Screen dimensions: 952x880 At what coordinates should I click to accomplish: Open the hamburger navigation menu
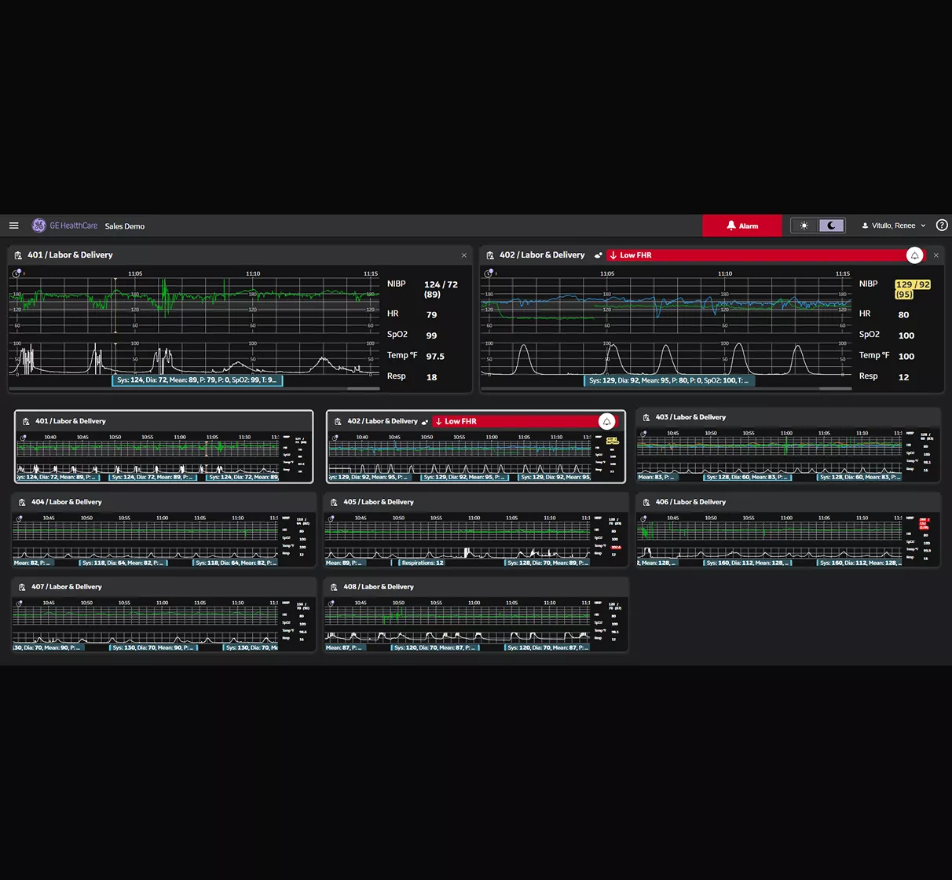(x=13, y=225)
